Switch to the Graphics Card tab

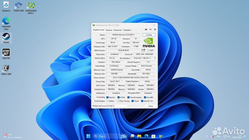click(99, 30)
